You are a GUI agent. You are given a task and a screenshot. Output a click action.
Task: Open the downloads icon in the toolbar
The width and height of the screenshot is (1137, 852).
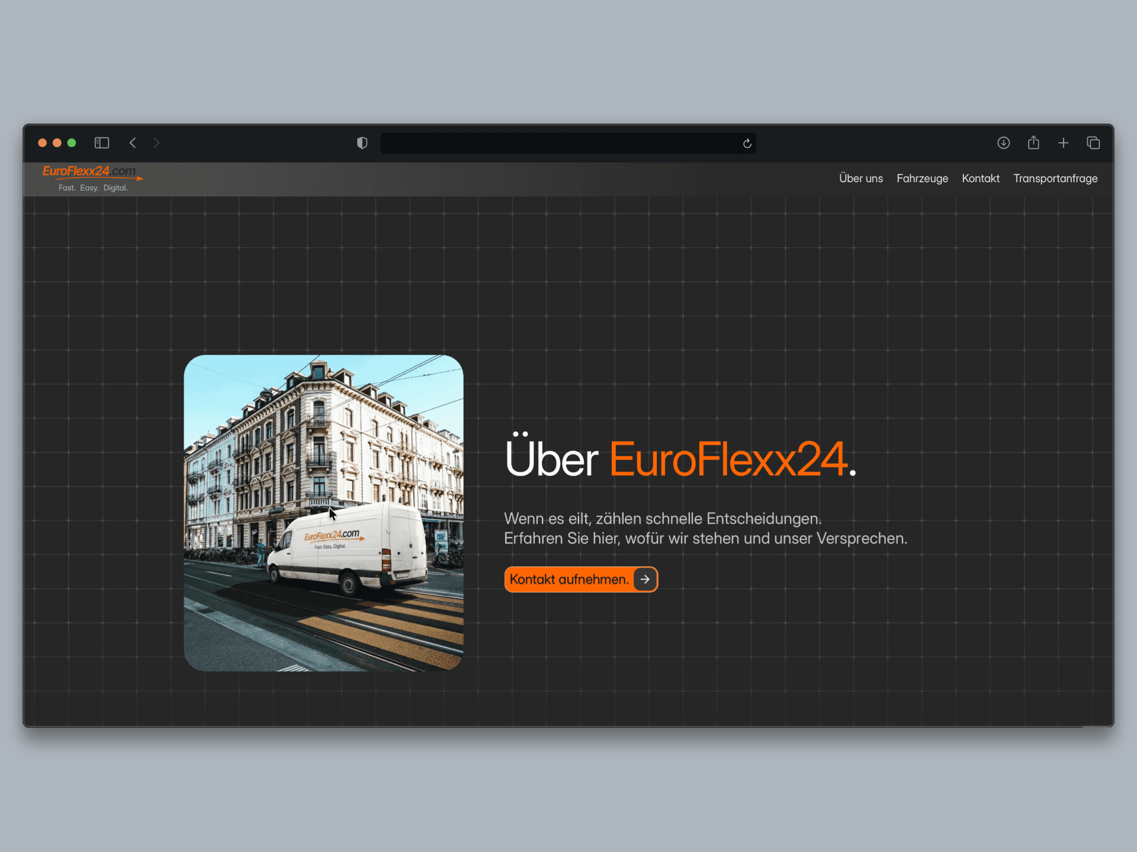click(1003, 143)
